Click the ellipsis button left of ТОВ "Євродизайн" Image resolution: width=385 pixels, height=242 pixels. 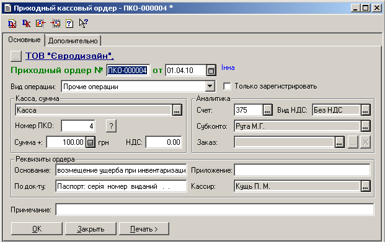point(15,56)
